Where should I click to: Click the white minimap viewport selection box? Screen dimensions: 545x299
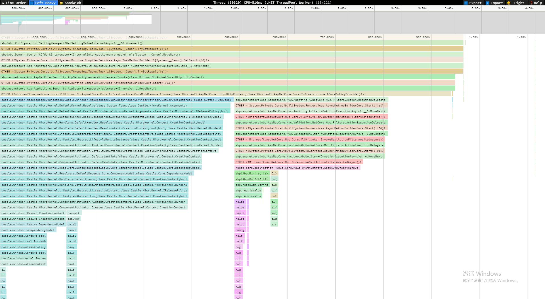point(76,19)
